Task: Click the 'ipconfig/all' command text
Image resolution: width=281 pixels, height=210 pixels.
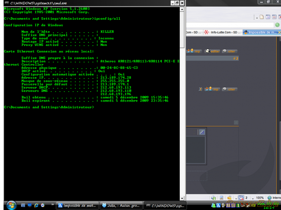Action: pyautogui.click(x=107, y=19)
